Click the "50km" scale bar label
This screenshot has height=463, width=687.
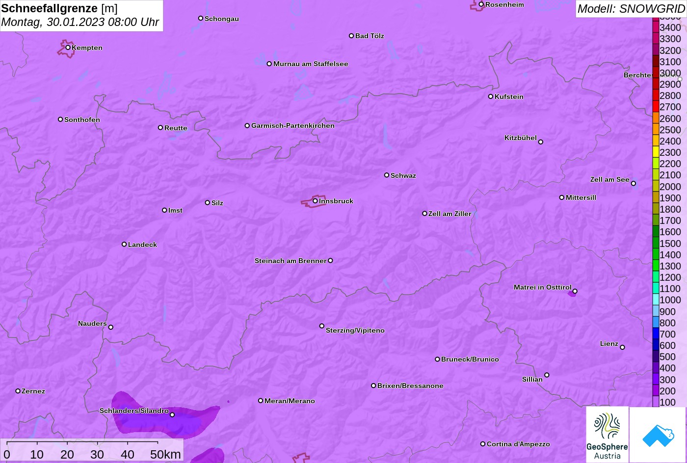coord(165,454)
